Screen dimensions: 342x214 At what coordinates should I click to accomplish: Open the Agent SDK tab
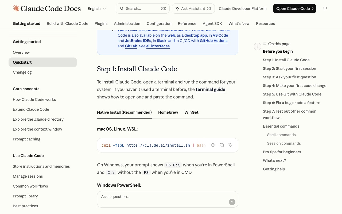coord(212,24)
